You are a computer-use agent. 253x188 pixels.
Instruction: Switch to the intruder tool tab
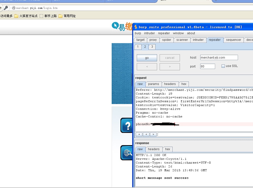pyautogui.click(x=198, y=40)
